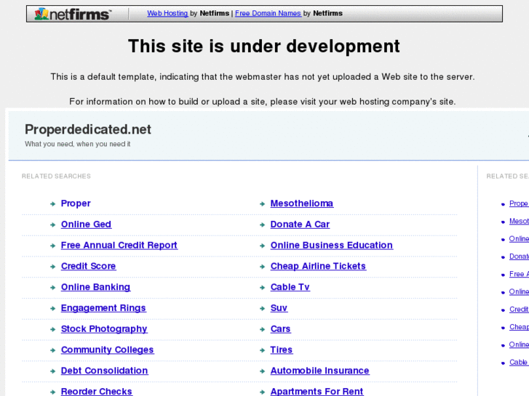Open the Cars link
The width and height of the screenshot is (529, 396).
click(x=280, y=329)
